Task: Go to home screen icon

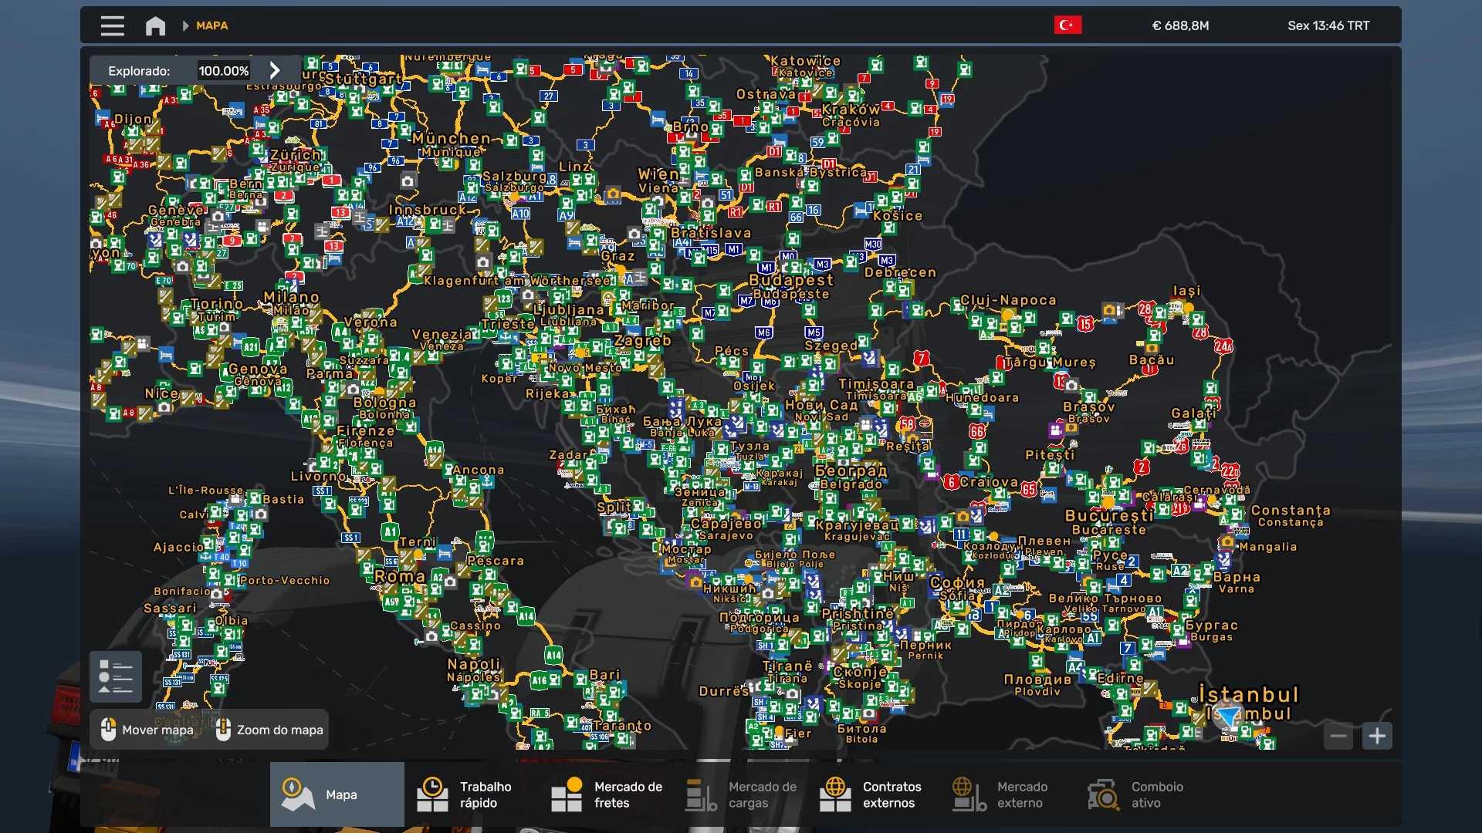Action: coord(155,26)
